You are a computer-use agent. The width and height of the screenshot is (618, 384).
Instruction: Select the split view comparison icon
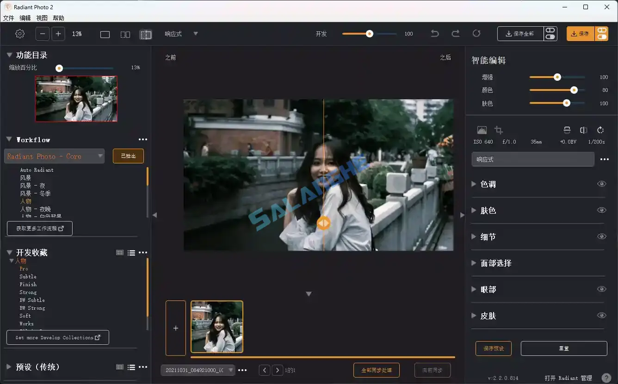125,34
